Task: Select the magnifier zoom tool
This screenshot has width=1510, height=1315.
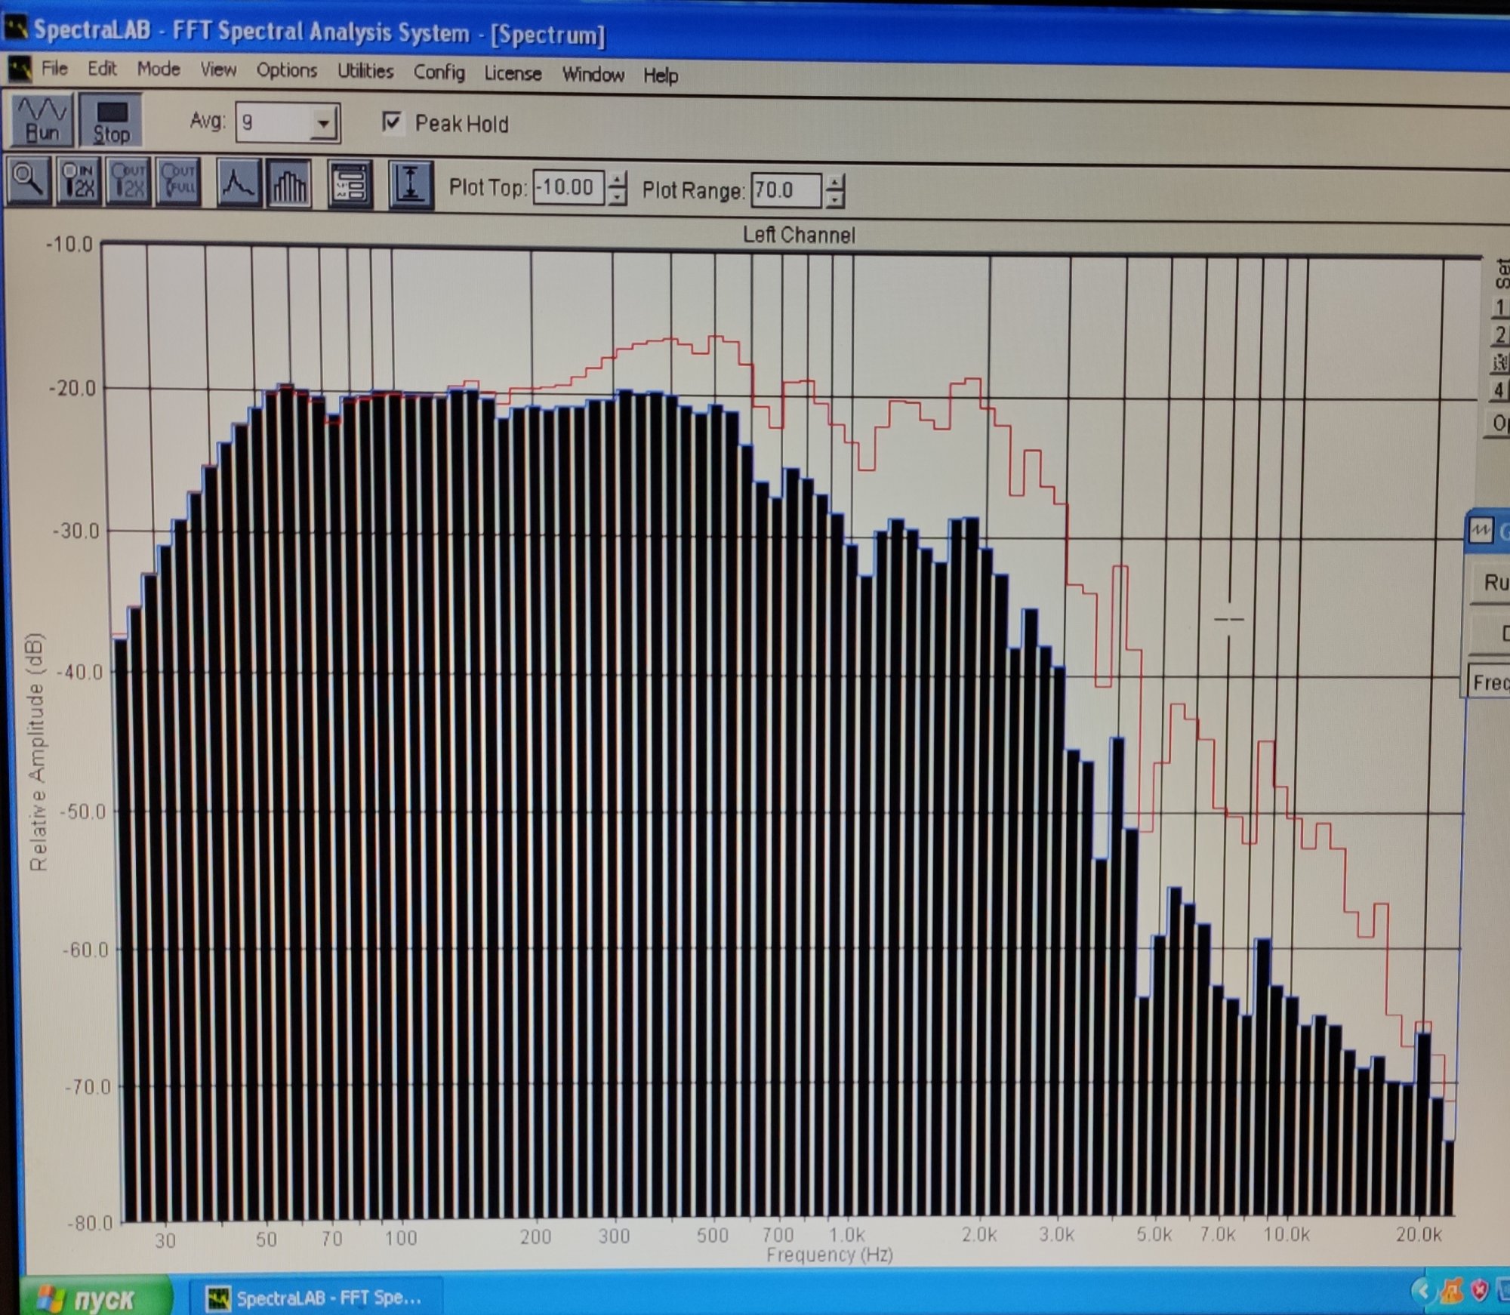Action: click(x=29, y=180)
